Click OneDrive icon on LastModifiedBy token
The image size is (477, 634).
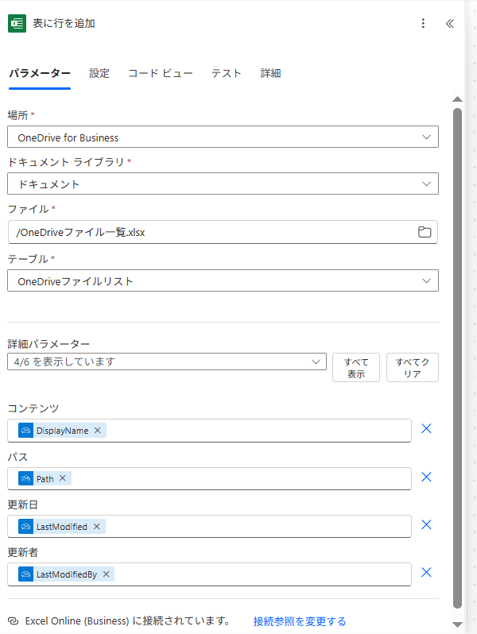(26, 574)
